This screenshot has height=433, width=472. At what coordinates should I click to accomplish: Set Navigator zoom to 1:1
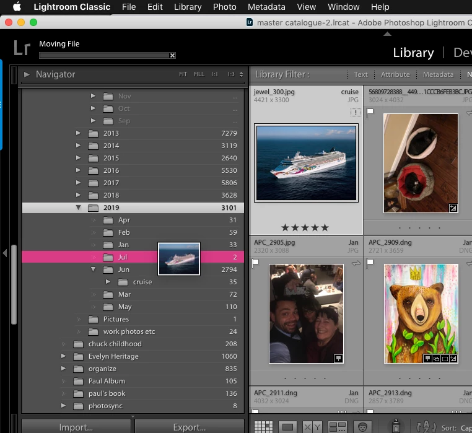point(214,74)
